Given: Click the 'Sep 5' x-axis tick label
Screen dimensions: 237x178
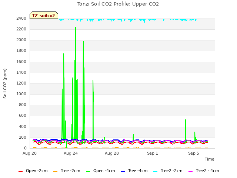Looking at the screenshot, I should [x=194, y=153].
